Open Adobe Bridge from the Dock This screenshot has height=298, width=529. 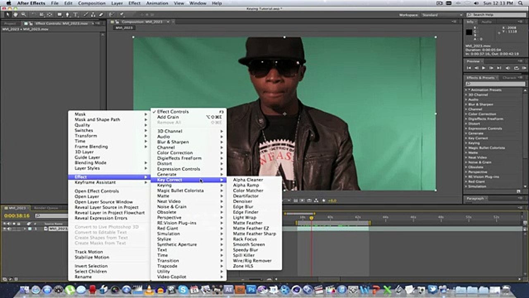click(240, 290)
